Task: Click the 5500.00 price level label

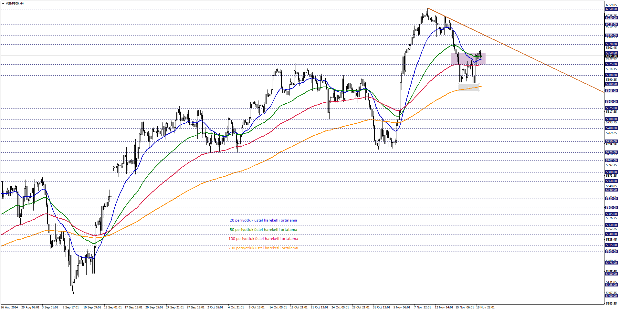Action: coord(611,252)
